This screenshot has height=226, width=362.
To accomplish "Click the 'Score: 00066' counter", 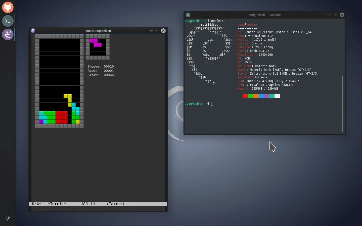I will (x=101, y=75).
